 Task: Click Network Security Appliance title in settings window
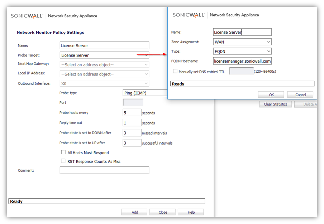point(72,16)
